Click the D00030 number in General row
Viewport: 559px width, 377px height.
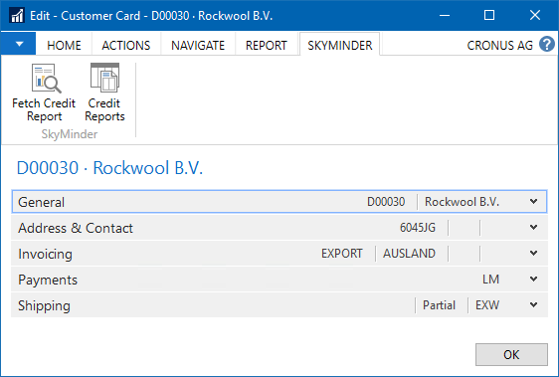tap(386, 202)
